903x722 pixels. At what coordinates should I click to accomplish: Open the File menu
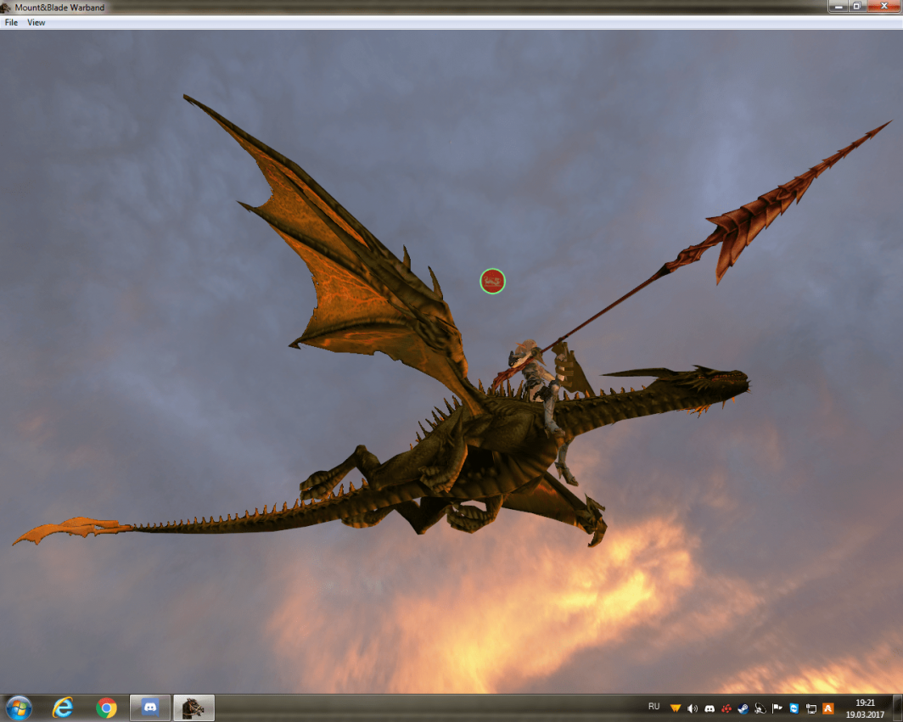click(x=11, y=23)
